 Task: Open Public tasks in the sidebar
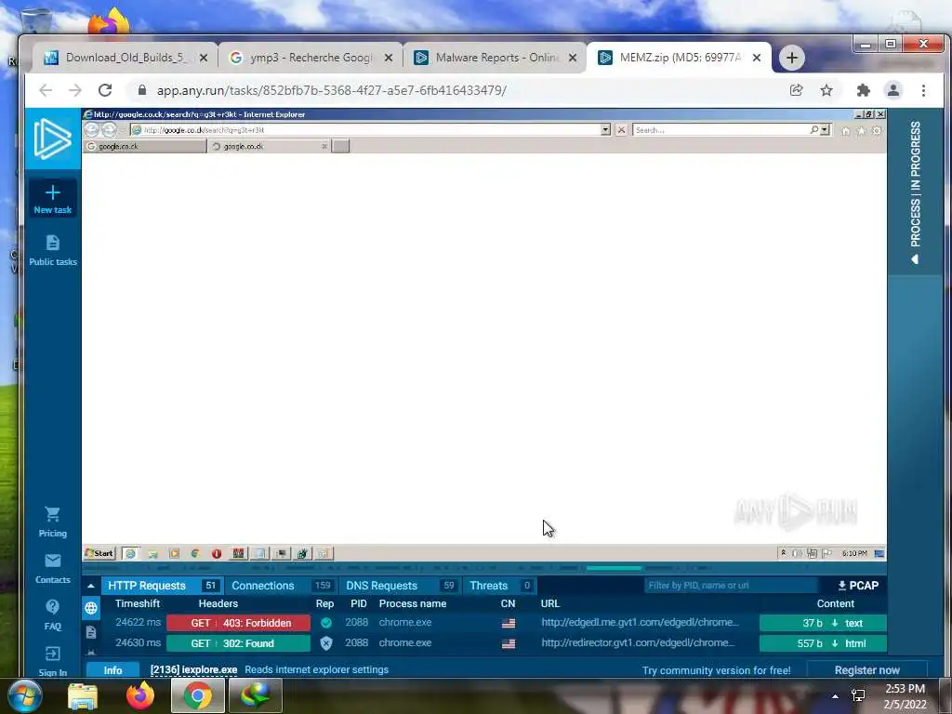point(53,250)
